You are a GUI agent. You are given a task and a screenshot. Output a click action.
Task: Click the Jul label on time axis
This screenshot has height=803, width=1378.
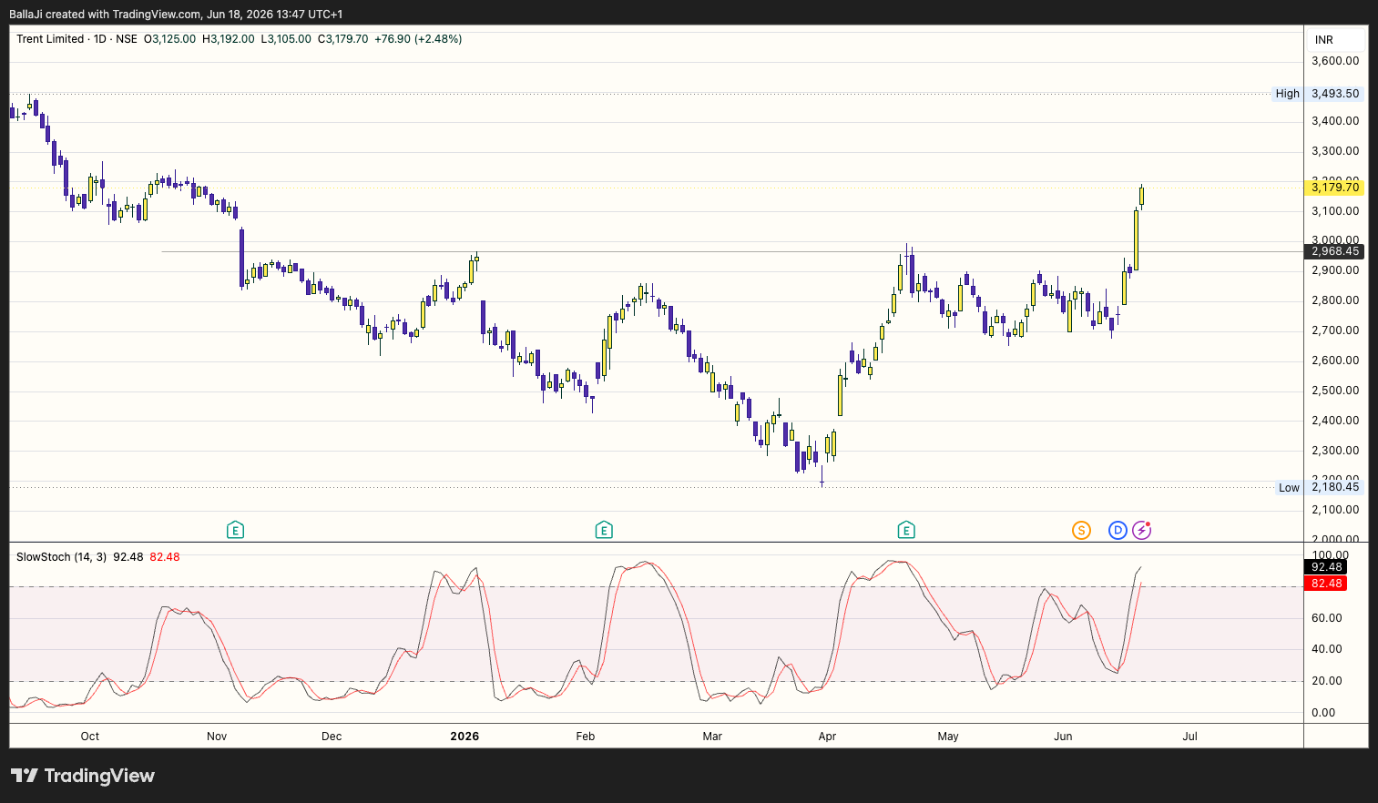[1189, 737]
